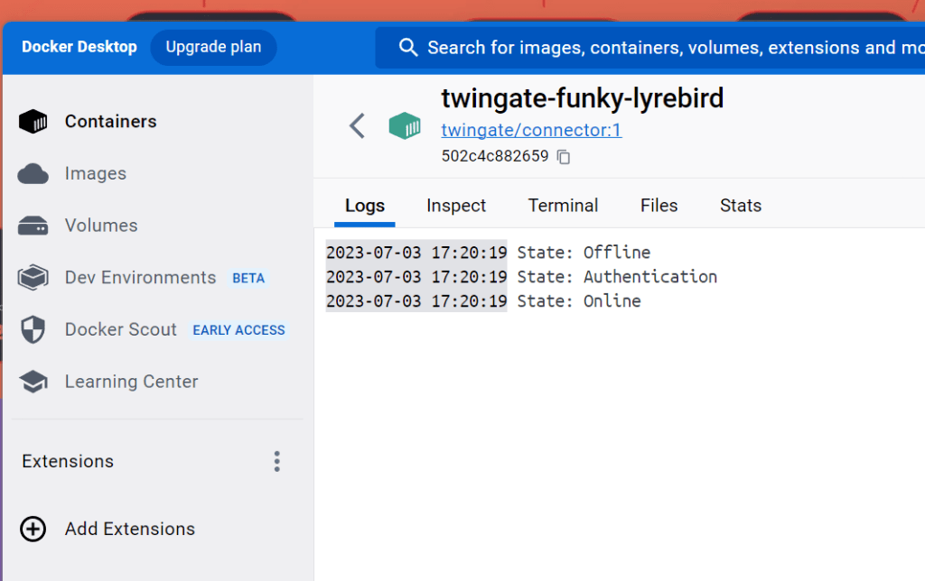The height and width of the screenshot is (581, 925).
Task: Click the Extensions heading
Action: click(68, 461)
